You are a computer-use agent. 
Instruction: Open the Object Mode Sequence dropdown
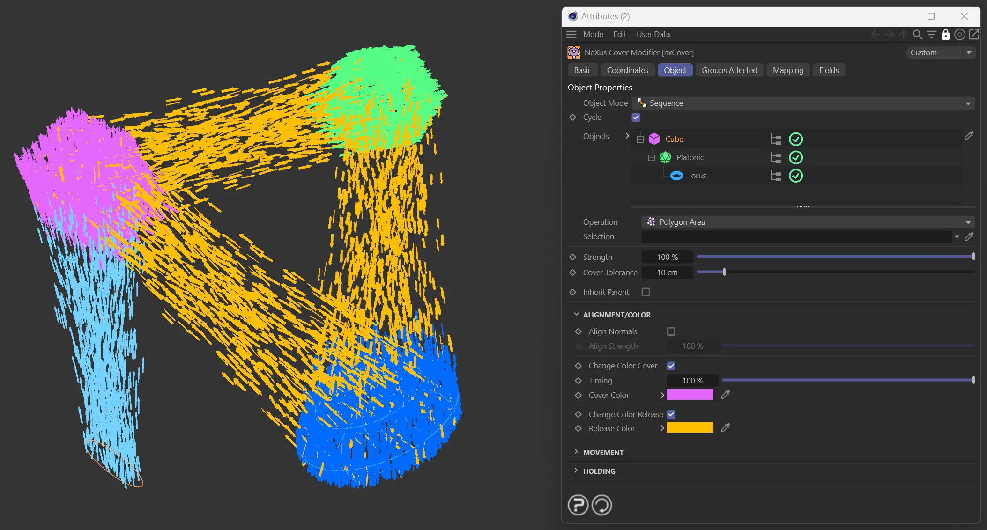click(x=803, y=103)
